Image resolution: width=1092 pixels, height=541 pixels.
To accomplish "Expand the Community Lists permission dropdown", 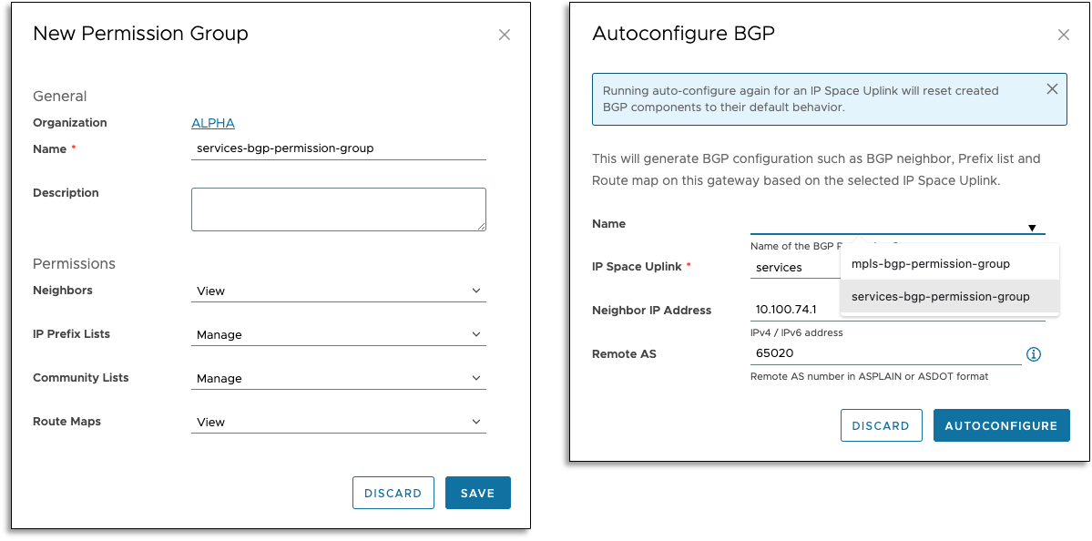I will [x=338, y=379].
